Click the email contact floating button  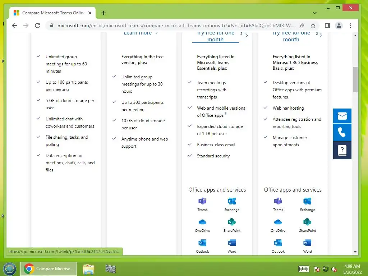click(342, 116)
